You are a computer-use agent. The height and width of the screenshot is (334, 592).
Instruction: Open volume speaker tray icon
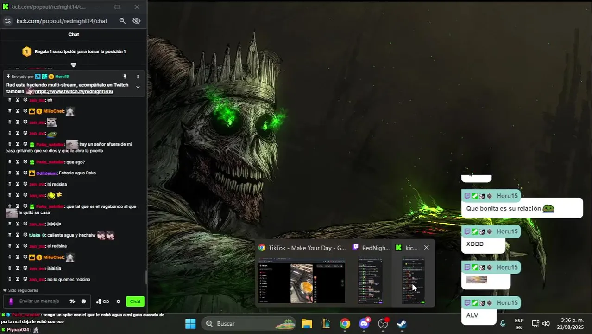click(x=546, y=323)
